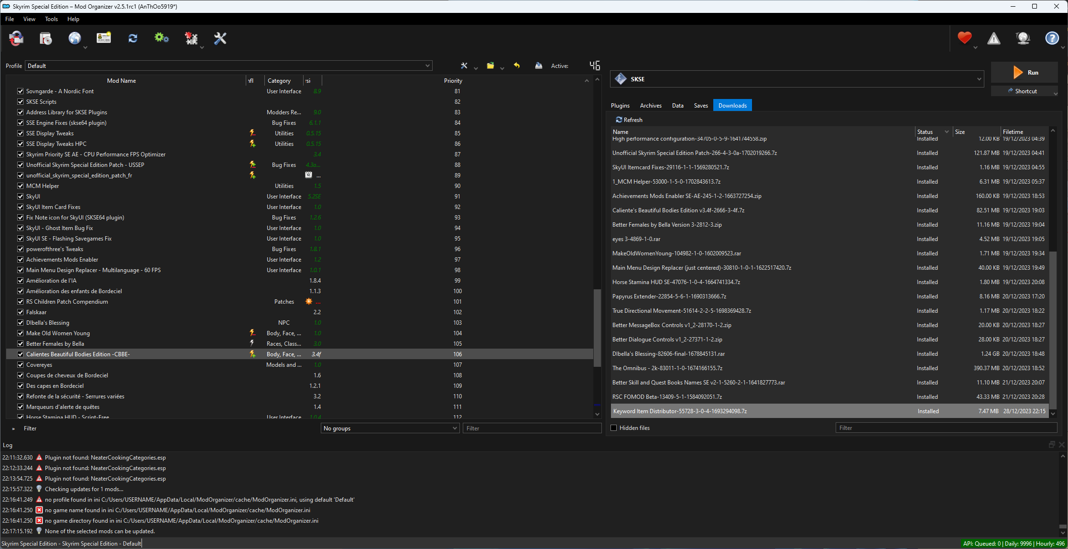Click the downloads Filter input field
This screenshot has height=549, width=1068.
(946, 428)
